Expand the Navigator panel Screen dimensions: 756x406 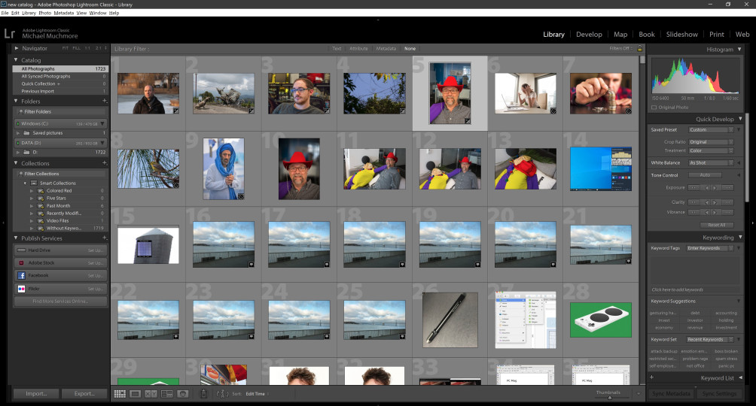[x=16, y=48]
